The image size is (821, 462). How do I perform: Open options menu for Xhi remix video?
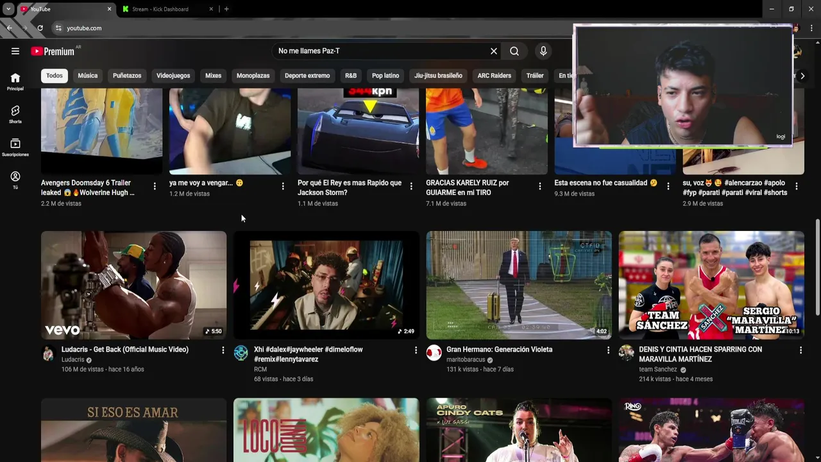tap(416, 350)
